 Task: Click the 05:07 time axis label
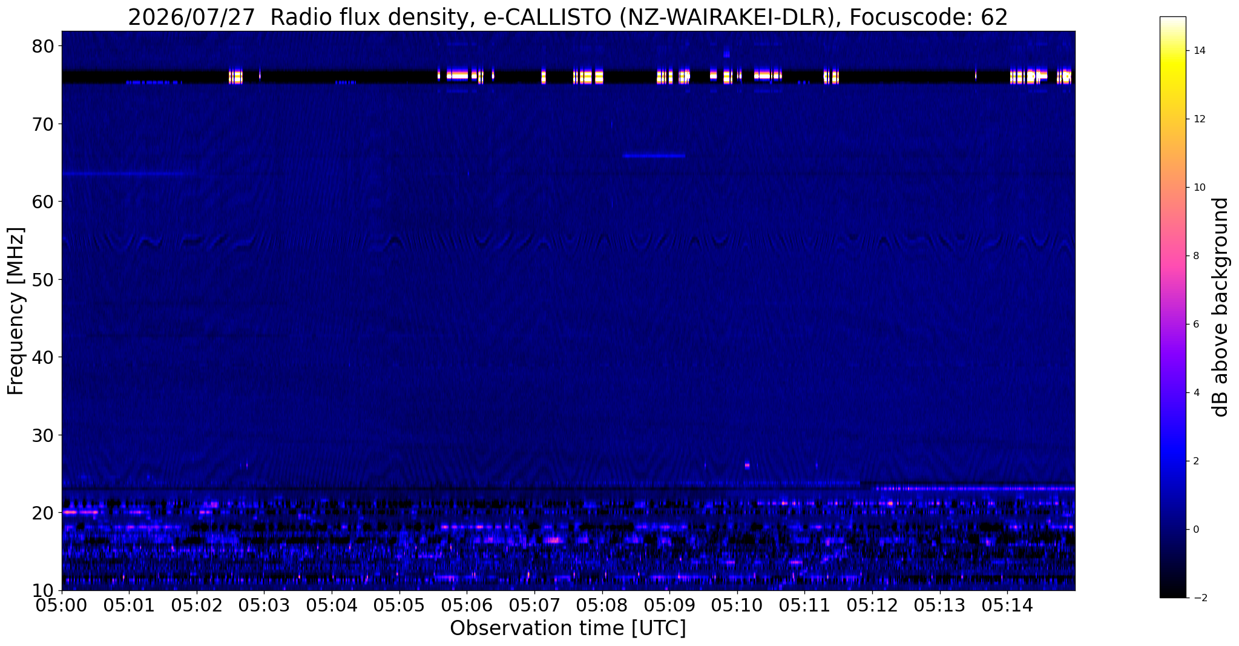(x=534, y=606)
